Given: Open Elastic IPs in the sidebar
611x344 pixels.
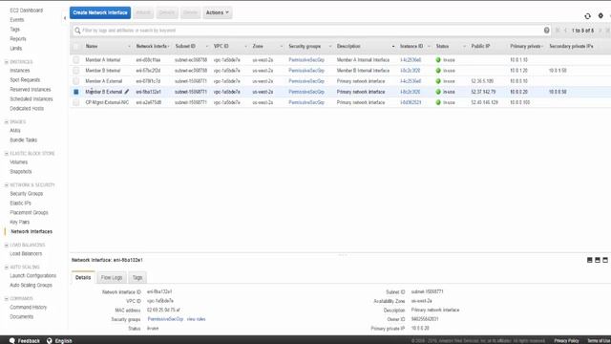Looking at the screenshot, I should pos(20,203).
